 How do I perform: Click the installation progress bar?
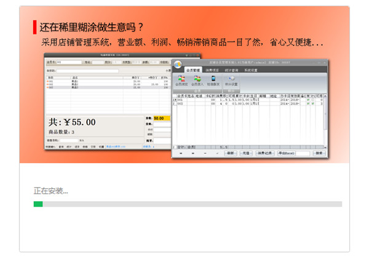pos(188,204)
